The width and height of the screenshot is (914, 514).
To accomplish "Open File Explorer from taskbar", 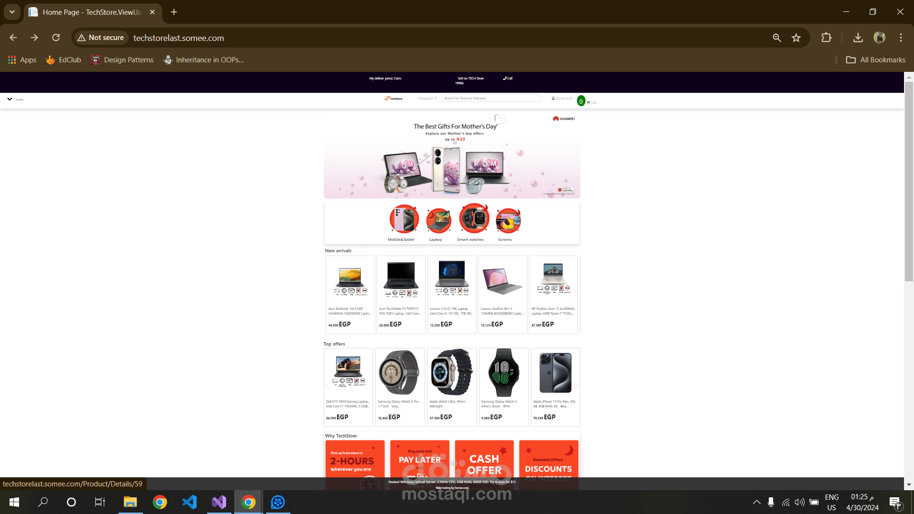I will (x=130, y=502).
